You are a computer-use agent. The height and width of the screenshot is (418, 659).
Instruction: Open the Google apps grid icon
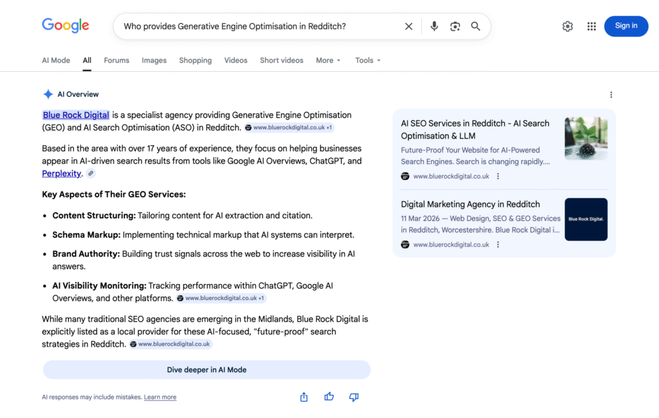tap(591, 26)
